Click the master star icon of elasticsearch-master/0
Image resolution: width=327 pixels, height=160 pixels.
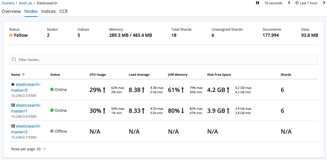click(13, 84)
